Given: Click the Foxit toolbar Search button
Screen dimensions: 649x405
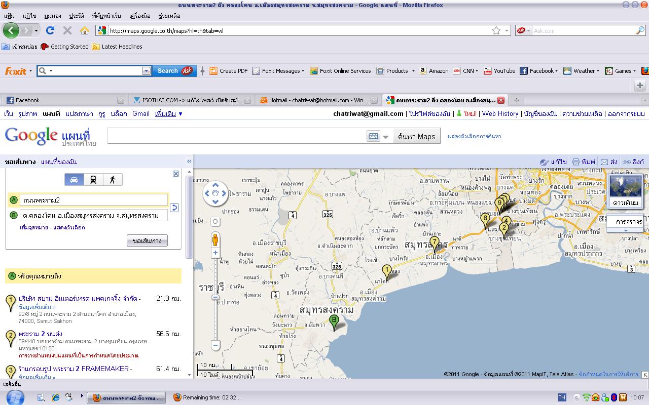Looking at the screenshot, I should pyautogui.click(x=174, y=71).
